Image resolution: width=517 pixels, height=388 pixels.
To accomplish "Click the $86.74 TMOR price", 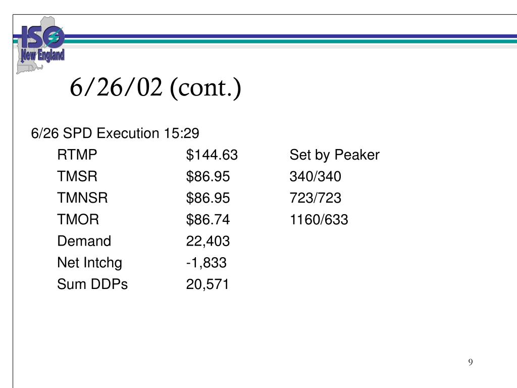I will point(208,219).
